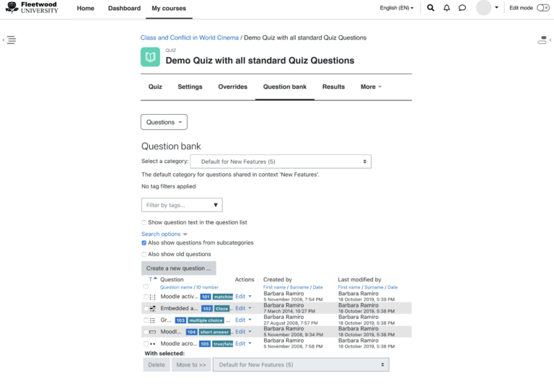Open the English (EN) language menu

397,8
